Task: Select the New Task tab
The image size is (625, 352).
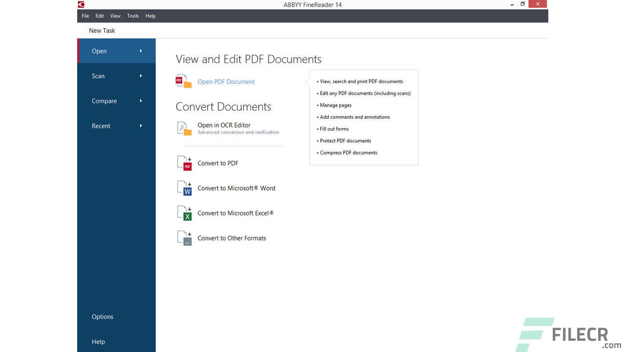Action: click(x=102, y=30)
